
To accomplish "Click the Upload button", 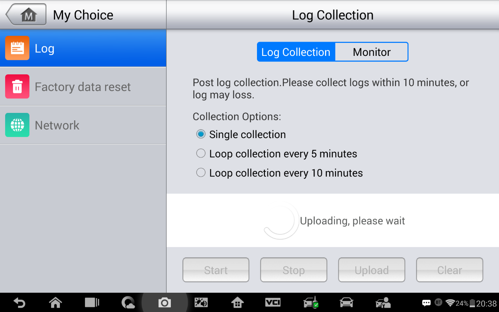I will 371,270.
